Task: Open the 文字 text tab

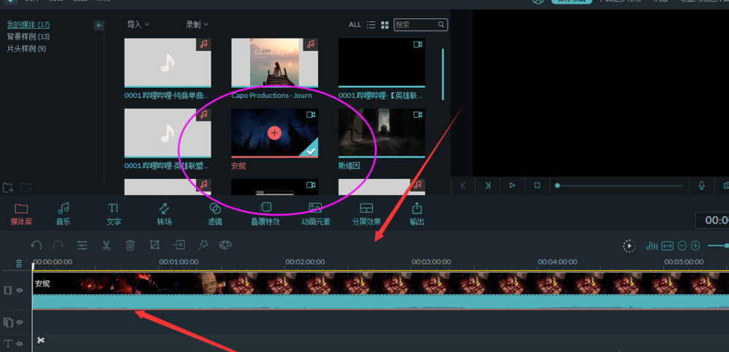Action: pyautogui.click(x=113, y=214)
